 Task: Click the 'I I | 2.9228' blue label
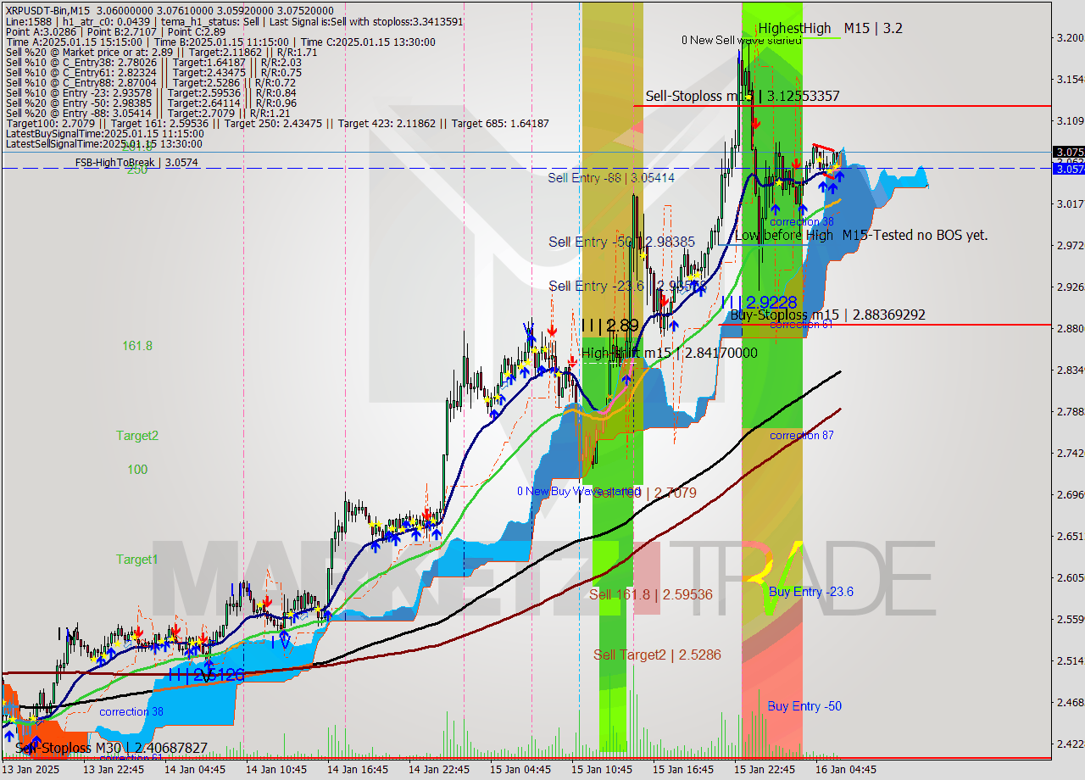pyautogui.click(x=759, y=302)
